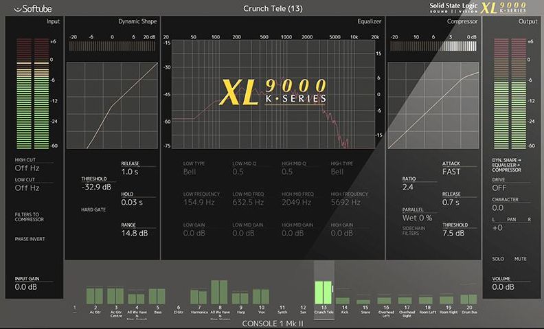544x329 pixels.
Task: Toggle the Hard Gate option
Action: 93,209
